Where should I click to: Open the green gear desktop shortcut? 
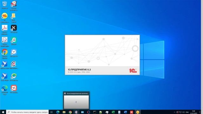coord(14,76)
